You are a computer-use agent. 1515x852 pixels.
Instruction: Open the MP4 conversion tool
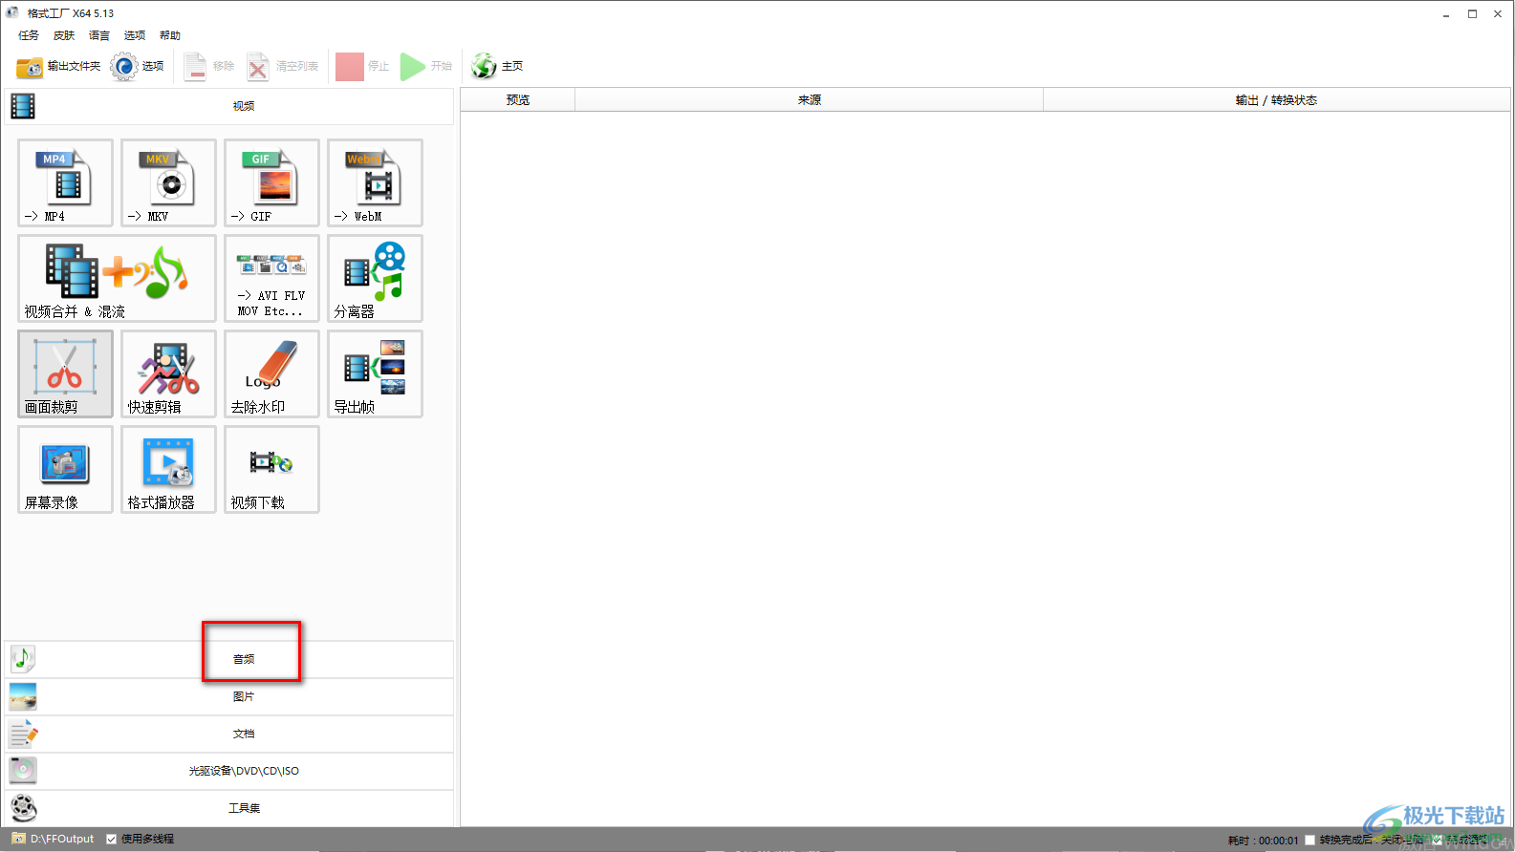(x=65, y=182)
